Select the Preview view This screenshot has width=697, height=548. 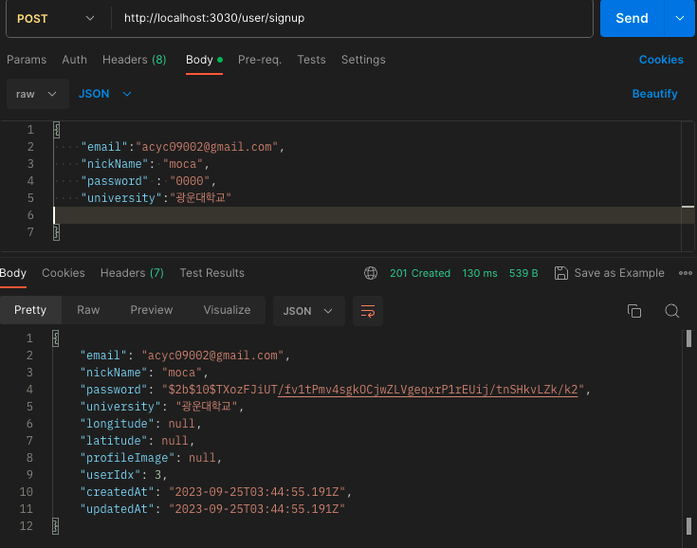151,310
